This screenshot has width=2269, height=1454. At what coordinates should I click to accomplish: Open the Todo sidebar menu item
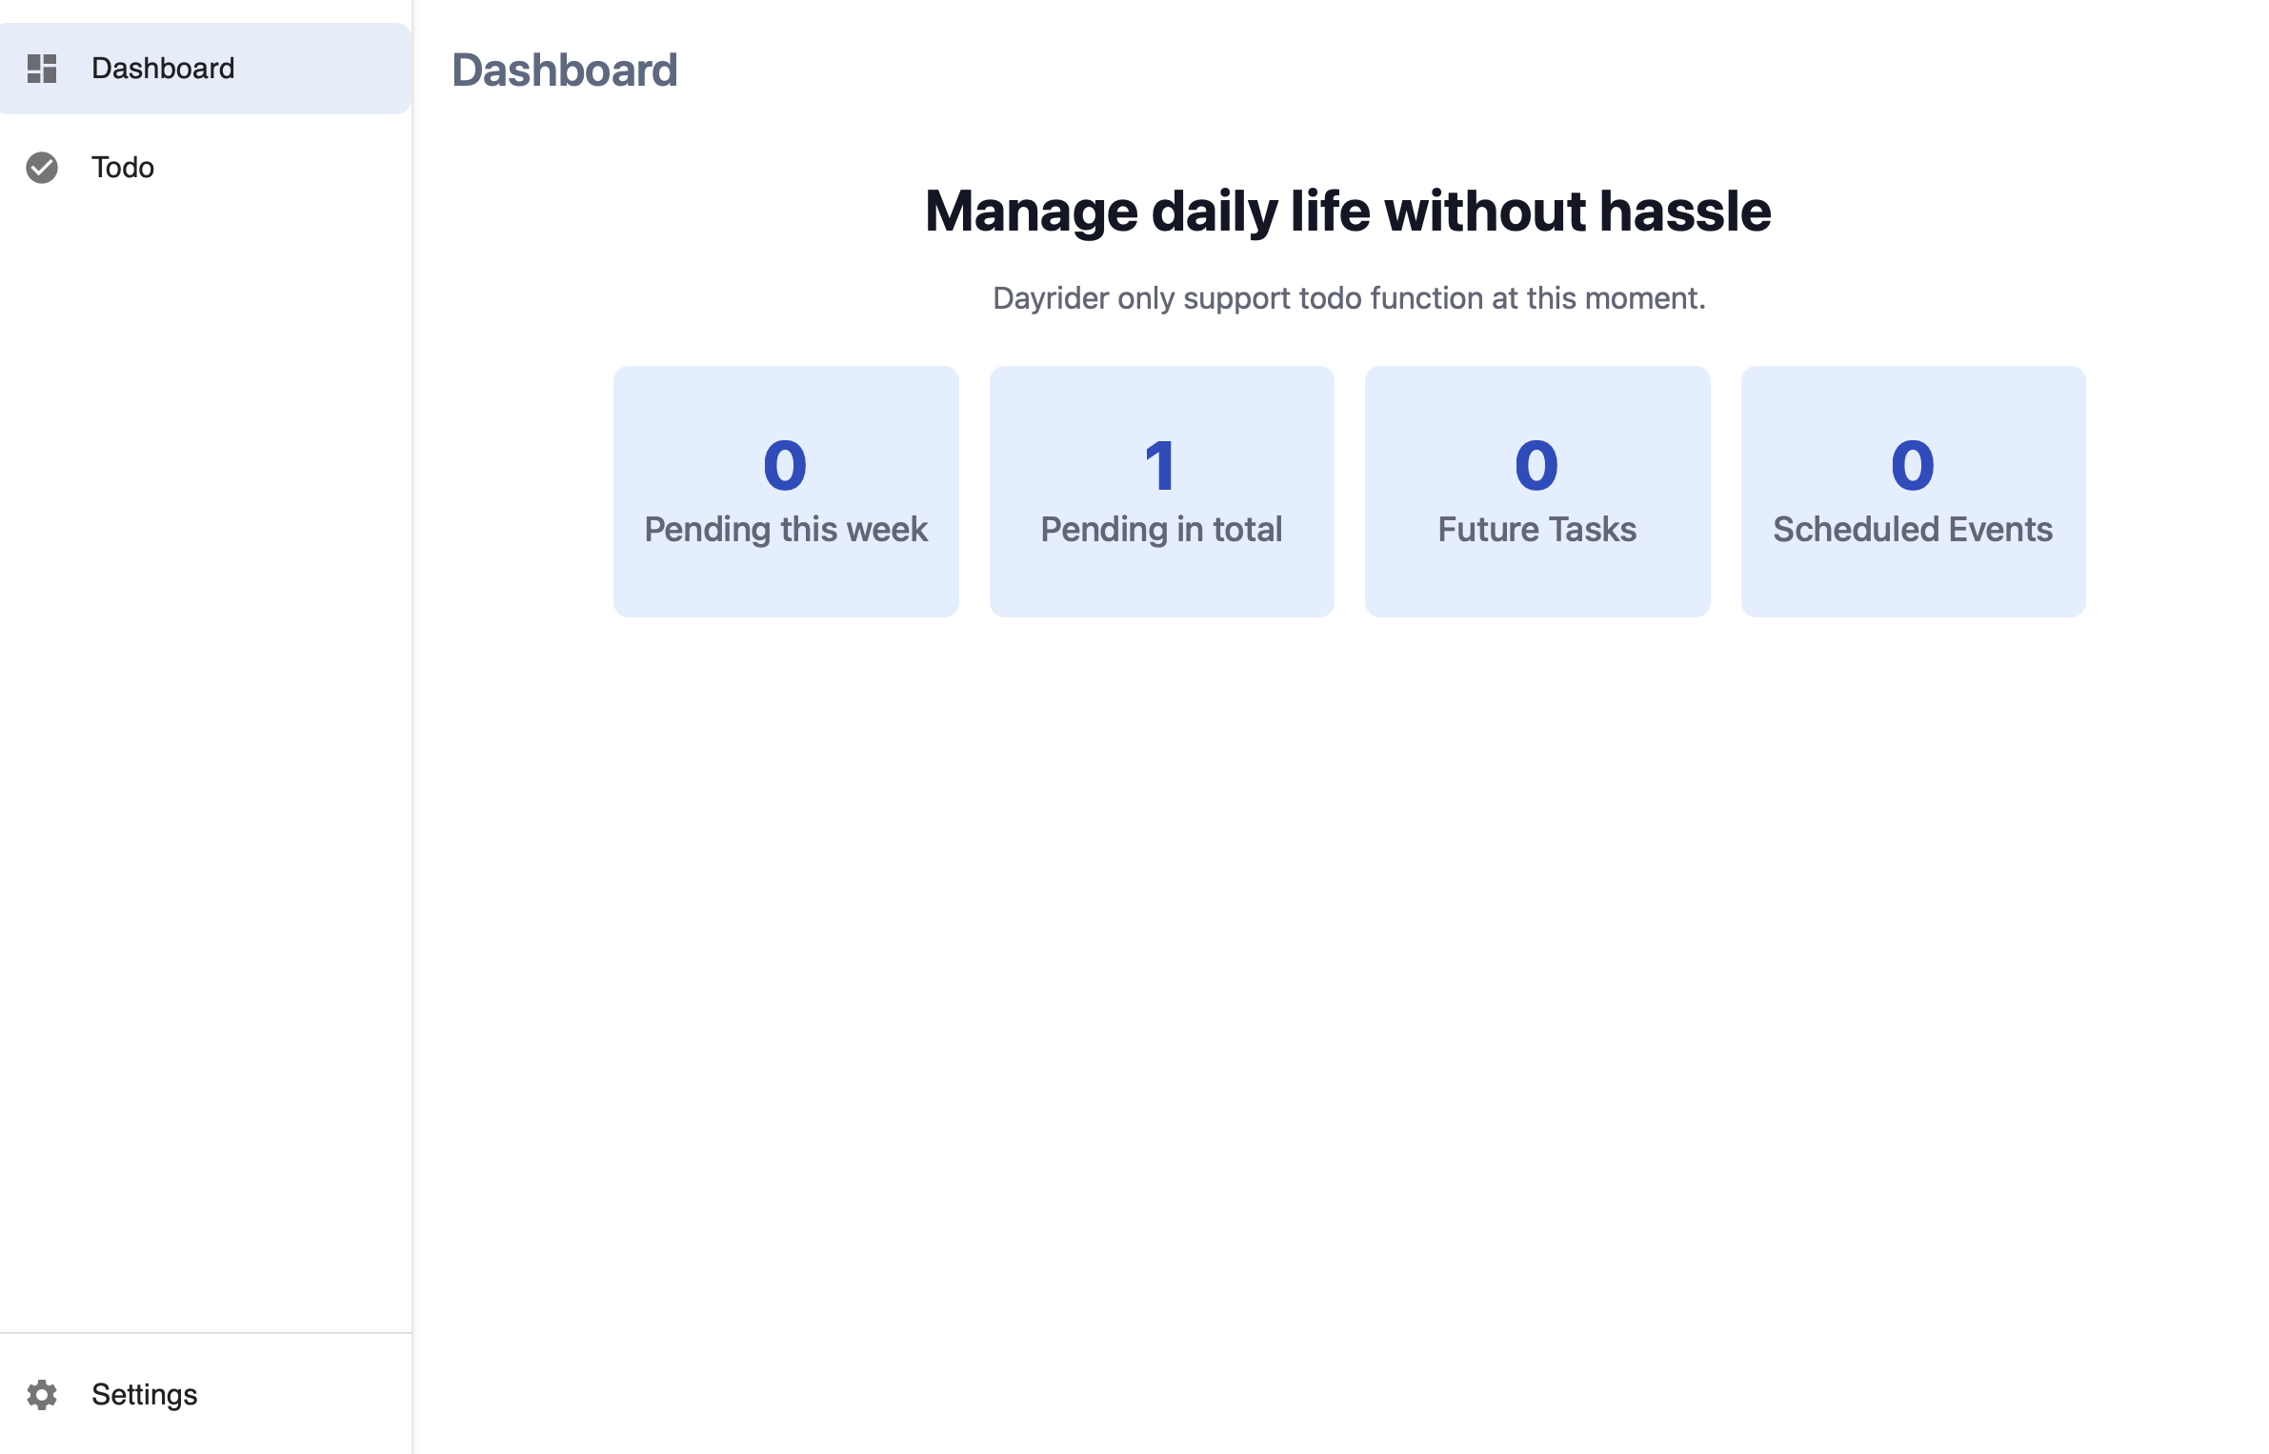(x=205, y=168)
